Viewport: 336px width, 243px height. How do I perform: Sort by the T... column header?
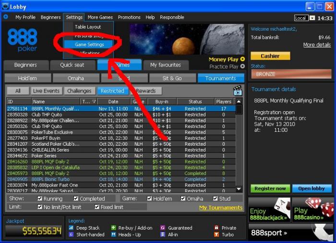(x=89, y=102)
